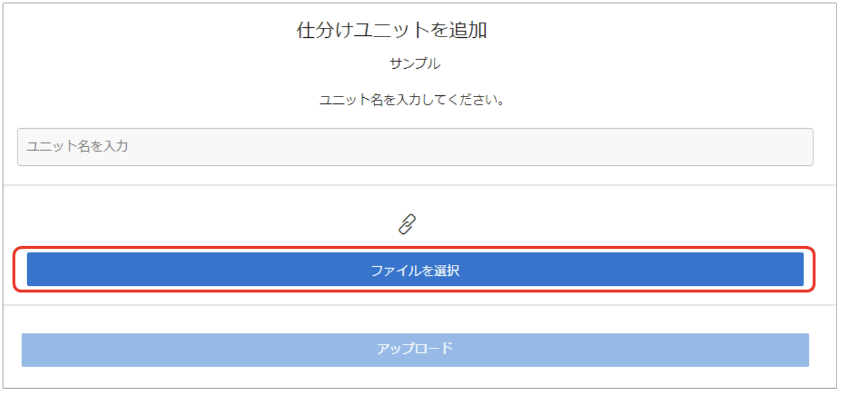Place cursor in the unit name field
This screenshot has width=841, height=395.
click(x=415, y=147)
